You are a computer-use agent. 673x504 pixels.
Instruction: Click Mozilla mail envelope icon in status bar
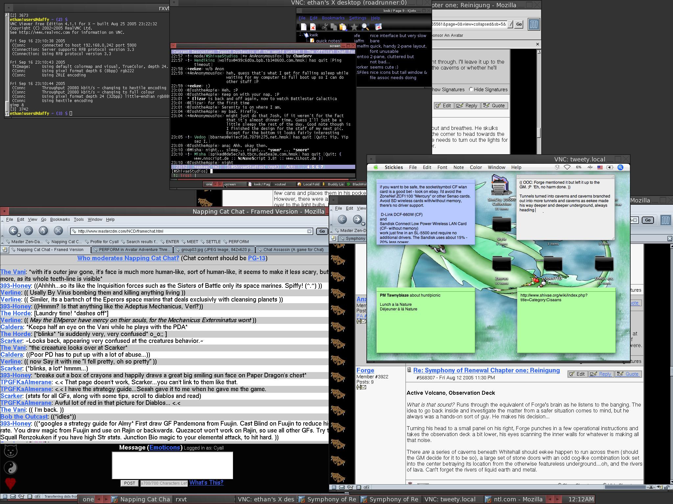(x=13, y=496)
